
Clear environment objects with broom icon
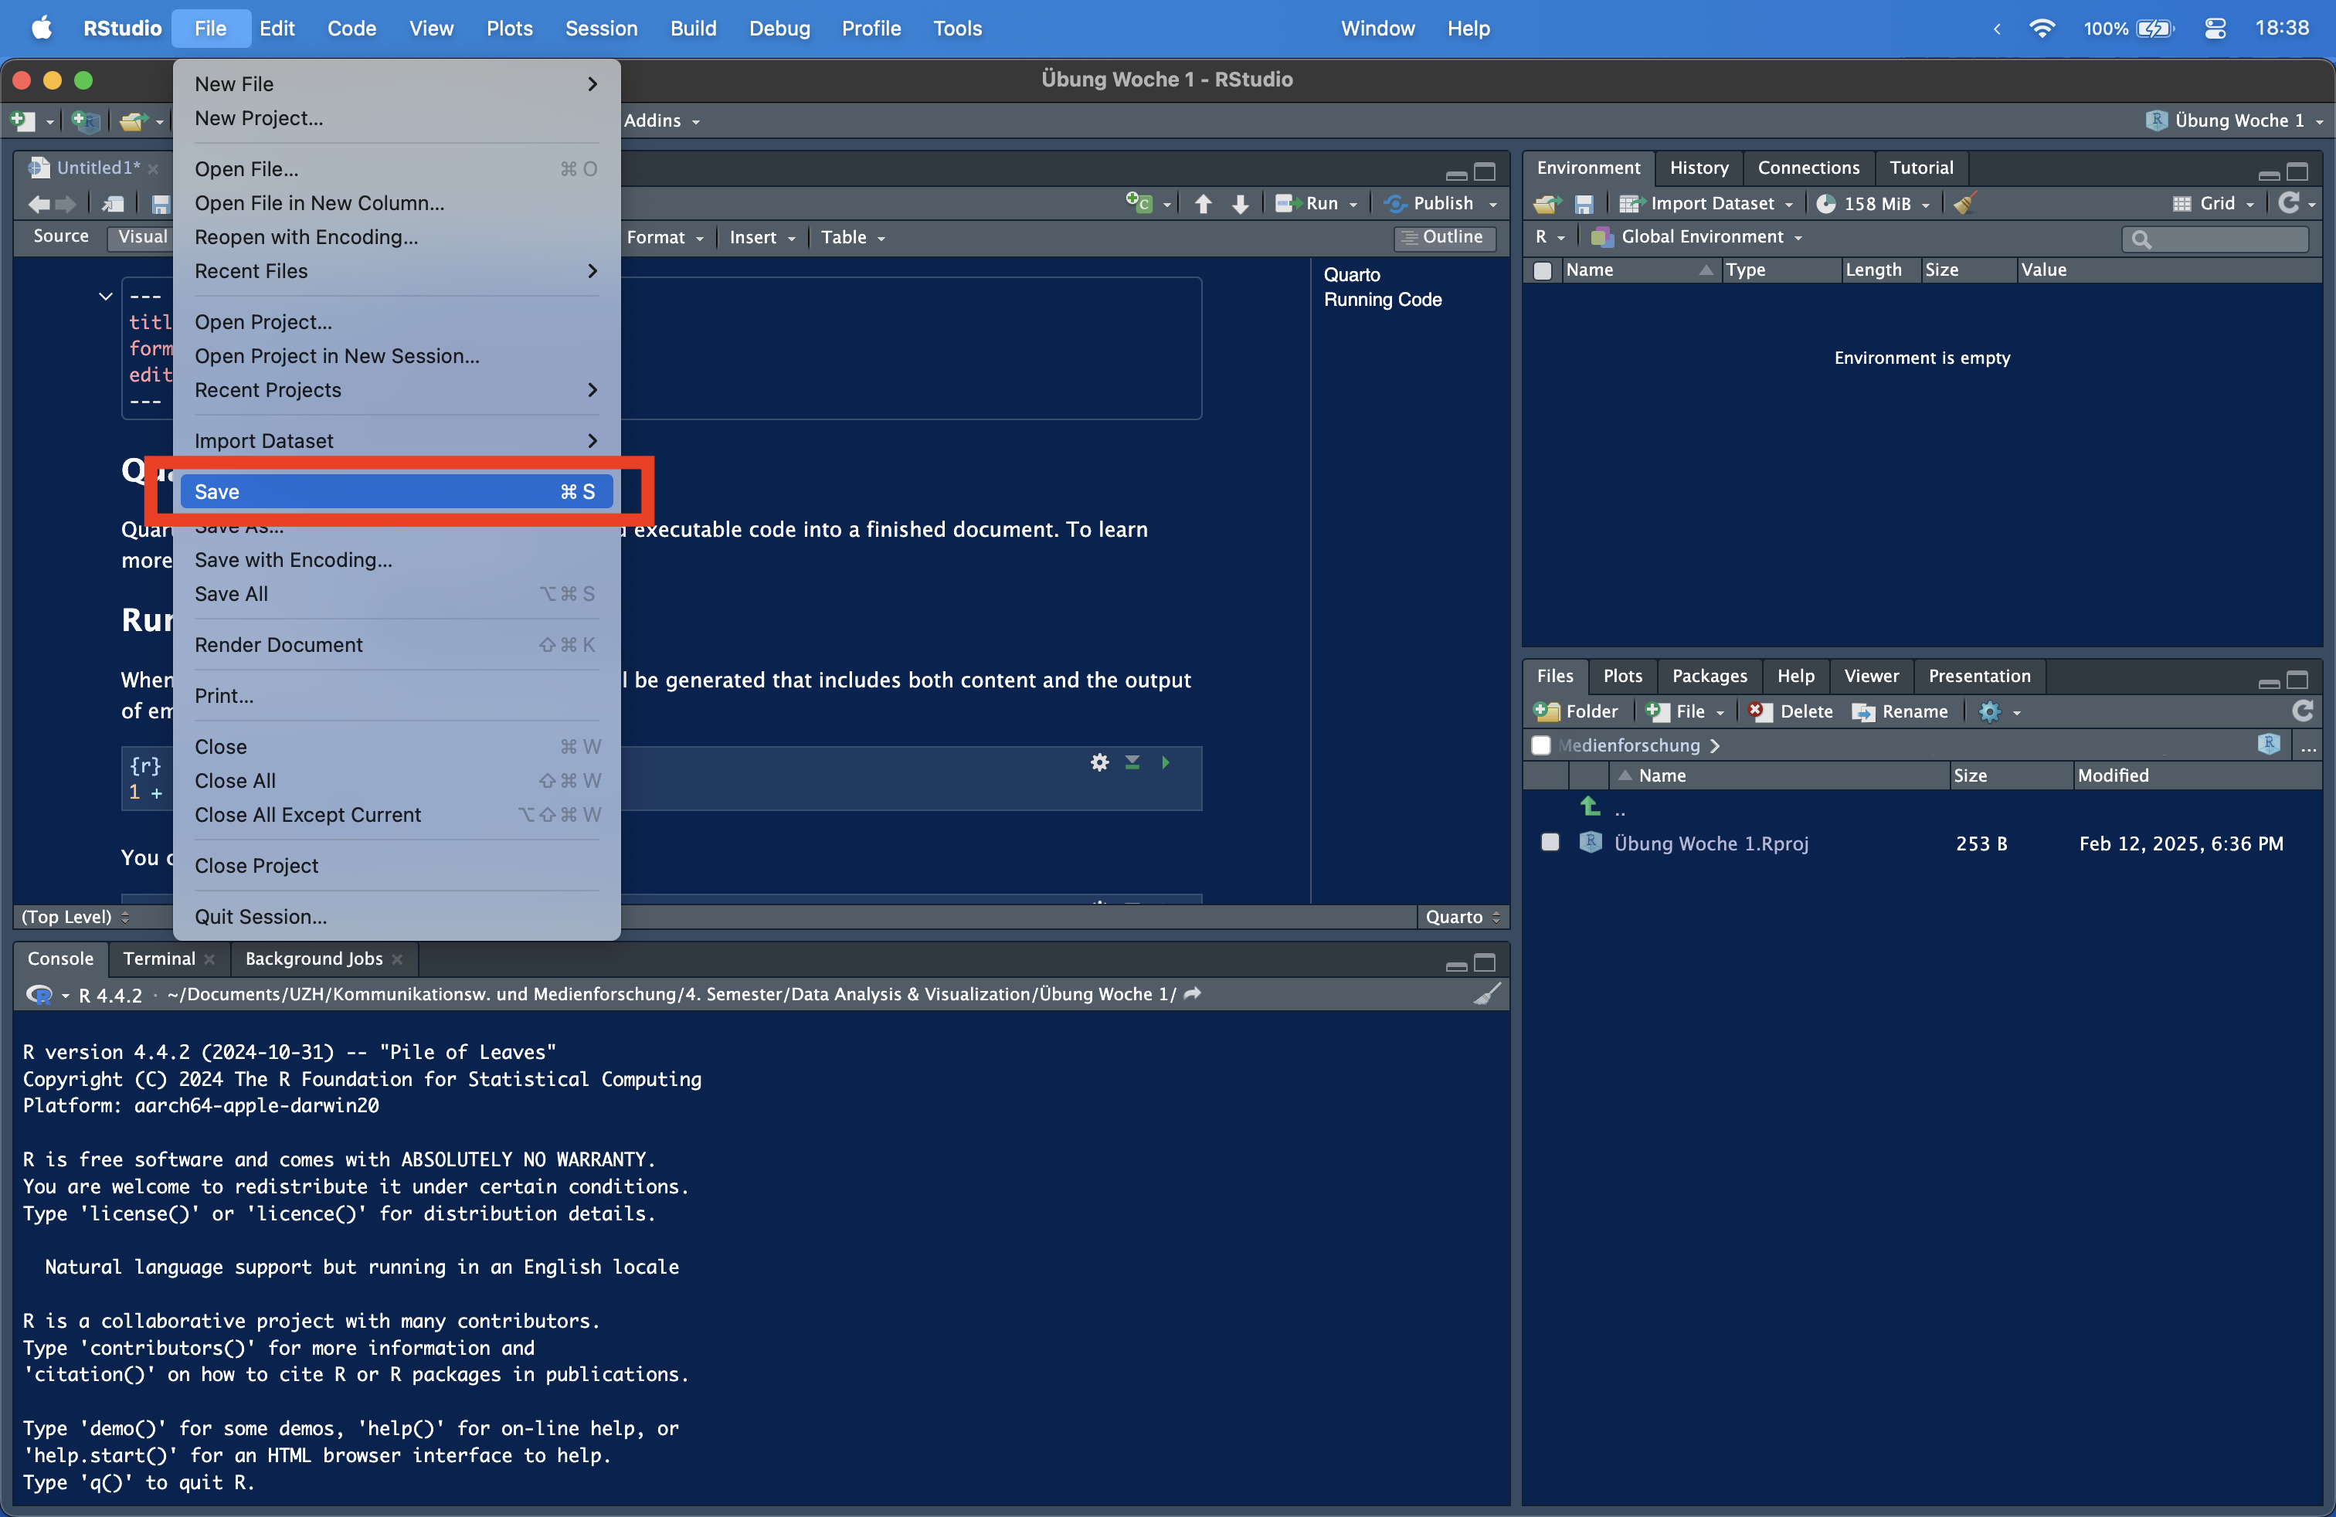[1965, 203]
